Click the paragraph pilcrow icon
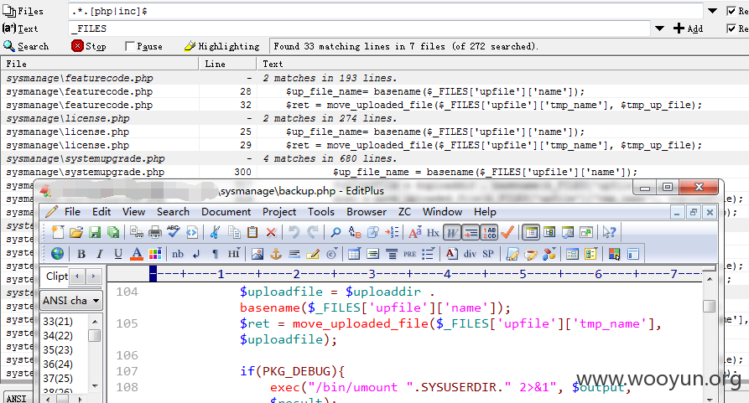The image size is (749, 403). tap(215, 254)
